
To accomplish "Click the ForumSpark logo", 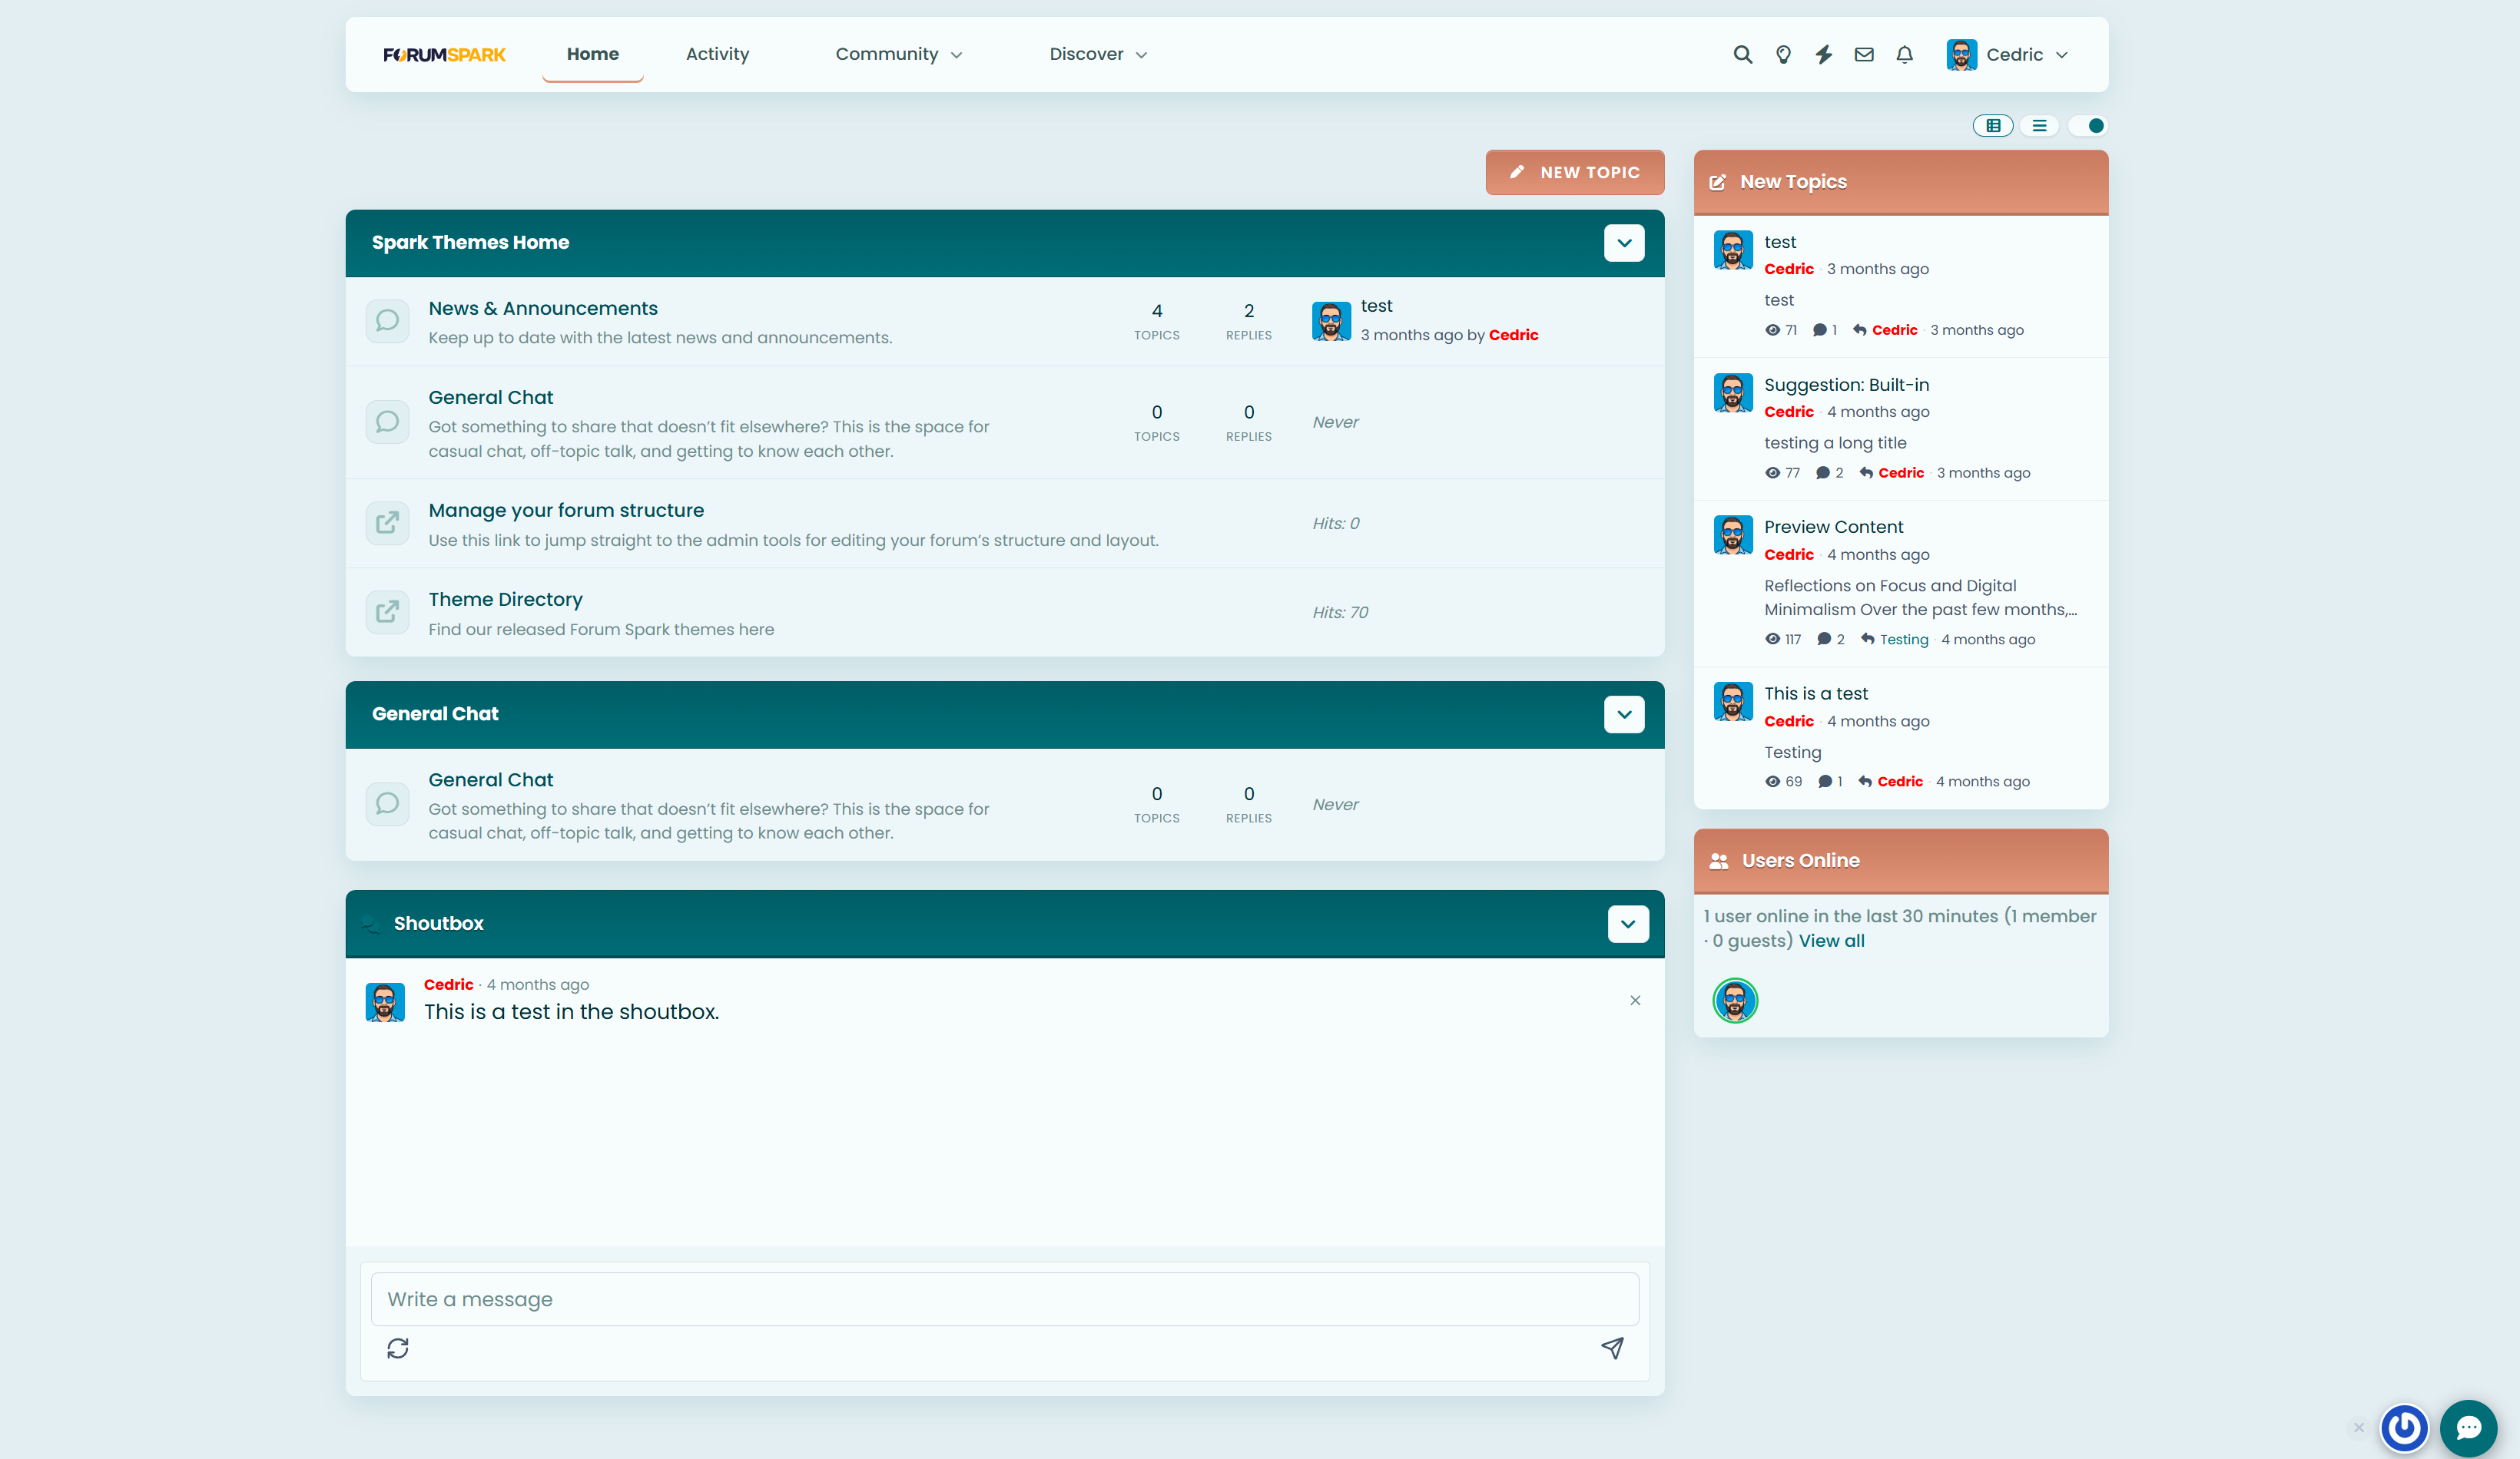I will point(445,55).
